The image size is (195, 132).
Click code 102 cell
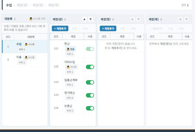click(56, 66)
